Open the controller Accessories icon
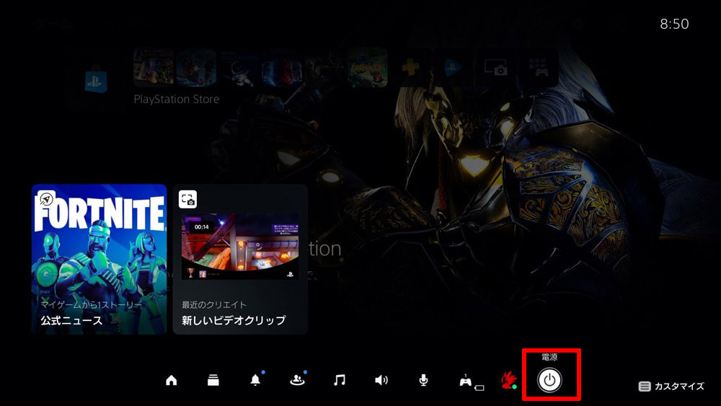The width and height of the screenshot is (721, 406). [x=466, y=381]
